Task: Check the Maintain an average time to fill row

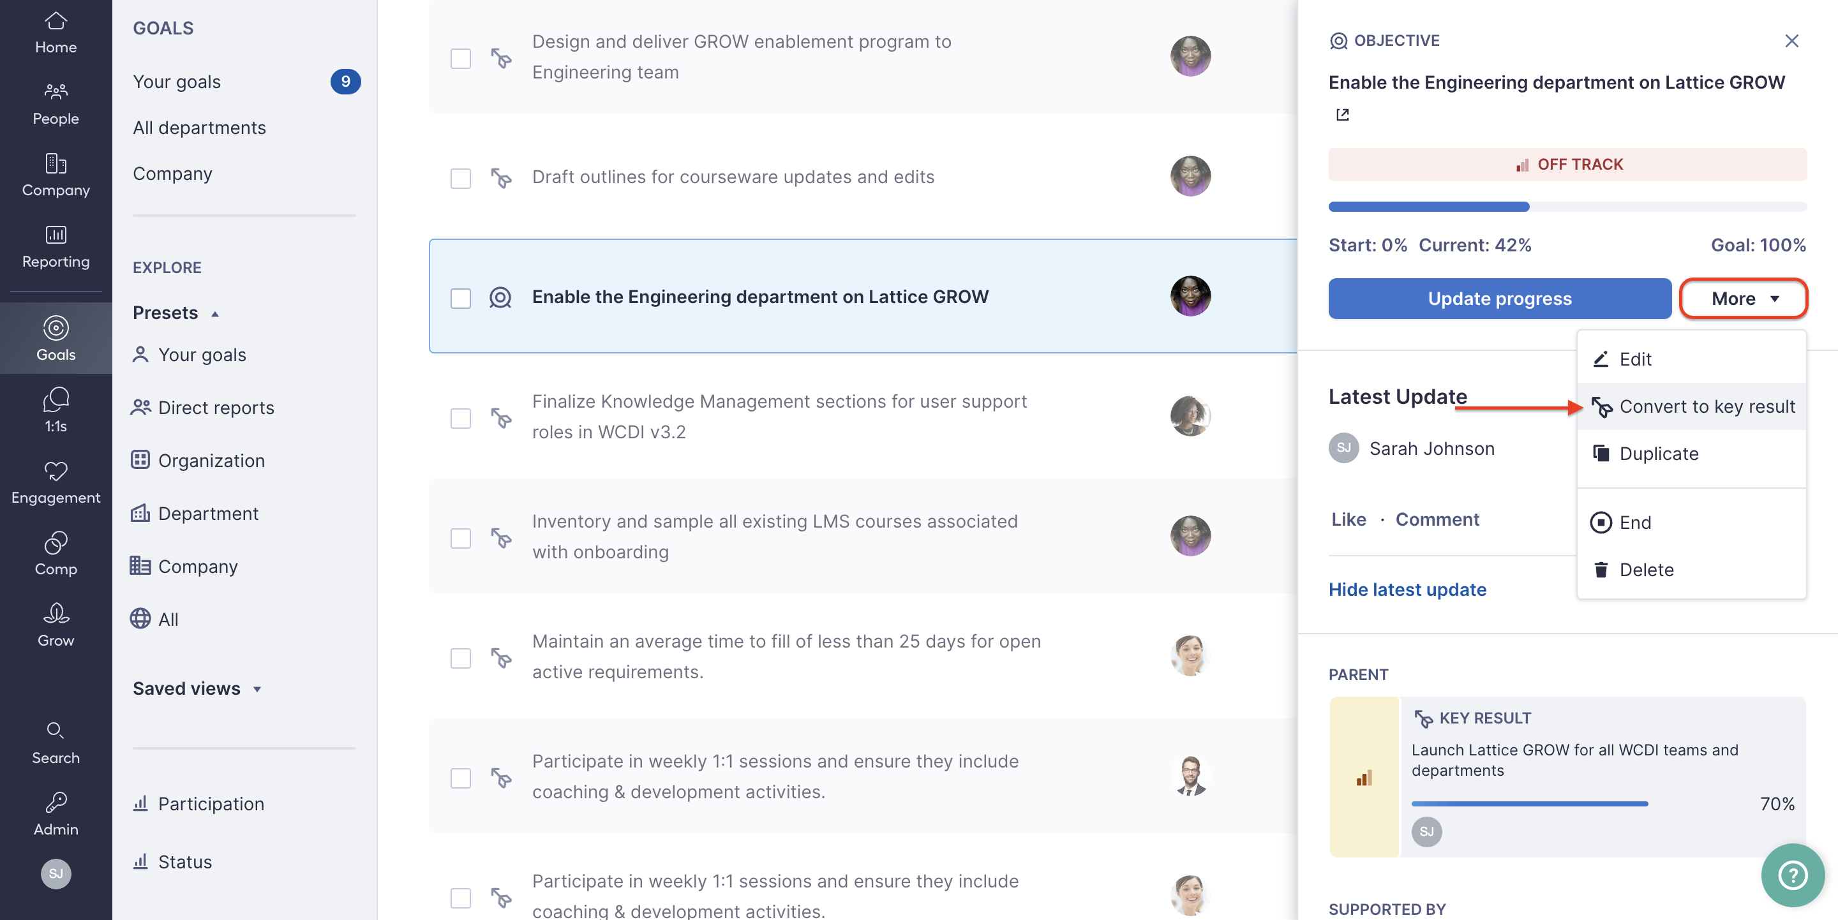Action: click(461, 657)
